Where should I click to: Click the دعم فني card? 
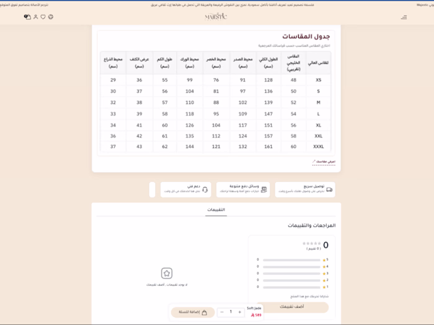tap(186, 189)
